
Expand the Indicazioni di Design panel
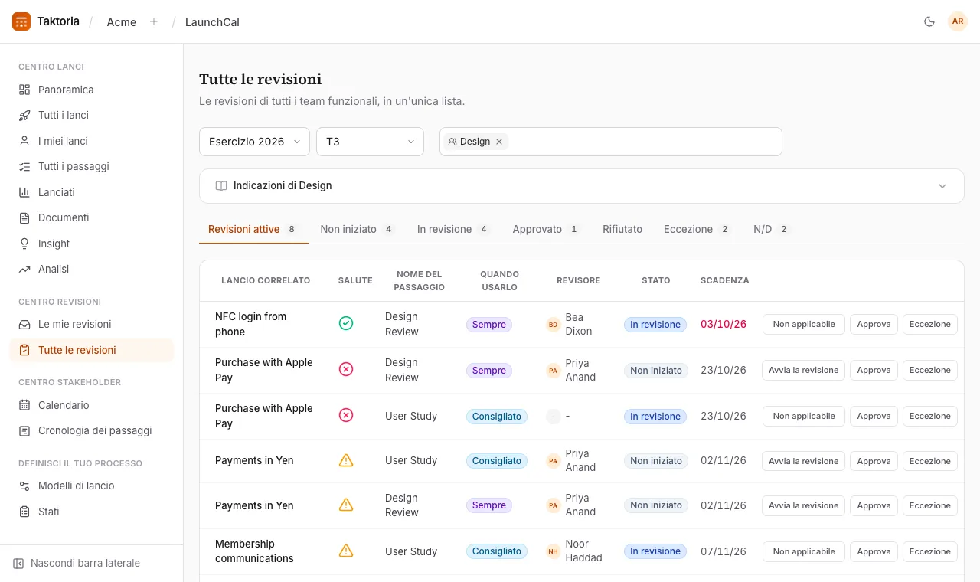(x=581, y=186)
